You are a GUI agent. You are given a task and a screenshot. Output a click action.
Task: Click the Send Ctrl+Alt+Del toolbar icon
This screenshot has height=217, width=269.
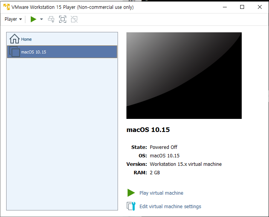pos(51,19)
